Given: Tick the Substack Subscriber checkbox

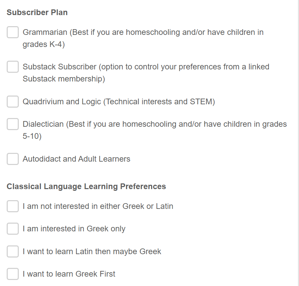Looking at the screenshot, I should (x=13, y=67).
